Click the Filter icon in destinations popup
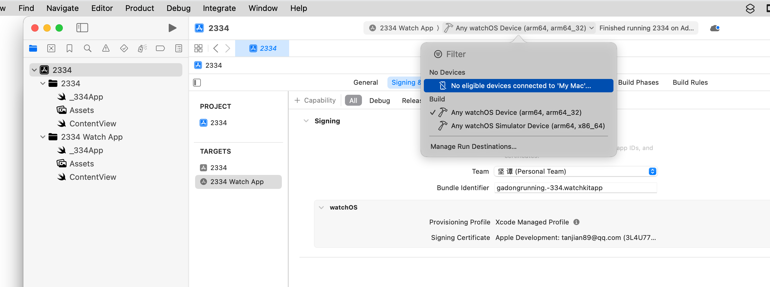The width and height of the screenshot is (770, 287). (x=438, y=54)
